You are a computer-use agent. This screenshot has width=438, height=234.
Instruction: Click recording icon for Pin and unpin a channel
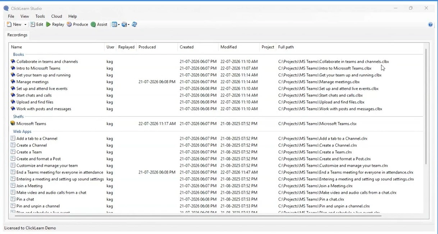tap(13, 206)
